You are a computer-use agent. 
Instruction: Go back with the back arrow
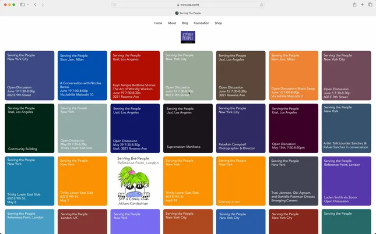coord(35,5)
